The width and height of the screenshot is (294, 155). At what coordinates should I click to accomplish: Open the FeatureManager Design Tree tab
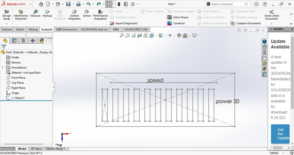[5, 41]
